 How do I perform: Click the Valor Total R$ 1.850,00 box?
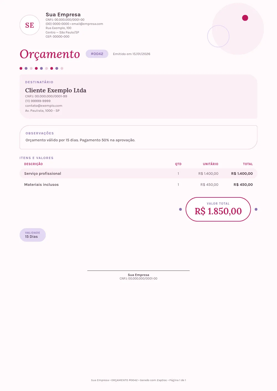click(x=218, y=209)
